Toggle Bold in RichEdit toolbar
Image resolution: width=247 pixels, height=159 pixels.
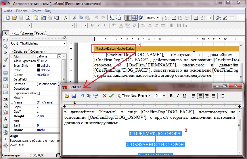171,96
